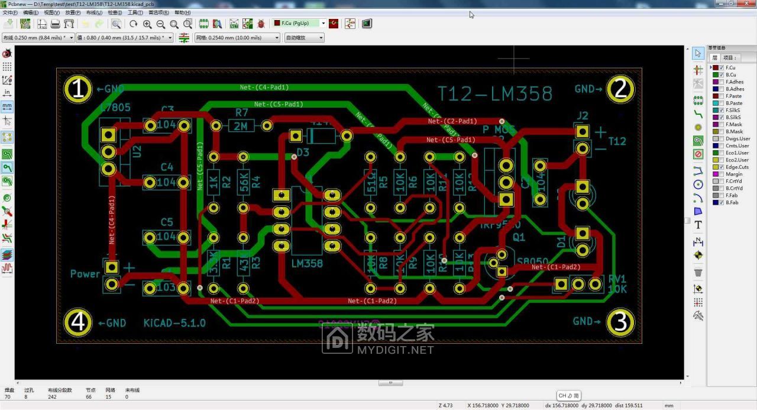This screenshot has height=410, width=757.
Task: Click the Redo arrow icon
Action: click(x=99, y=24)
